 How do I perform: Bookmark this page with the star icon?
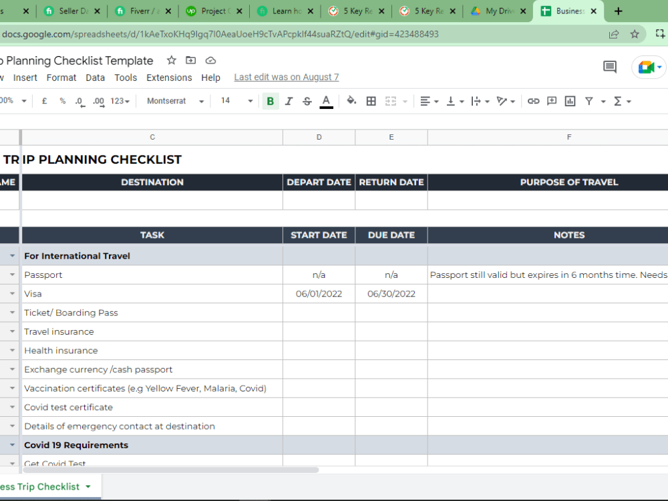pyautogui.click(x=635, y=34)
